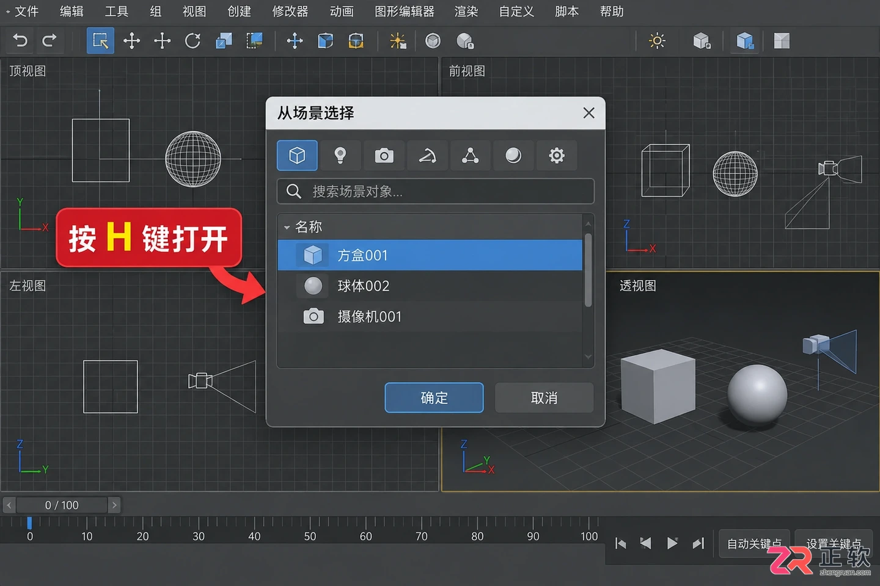Toggle the camera filter in the dialog
The height and width of the screenshot is (586, 880).
[384, 156]
